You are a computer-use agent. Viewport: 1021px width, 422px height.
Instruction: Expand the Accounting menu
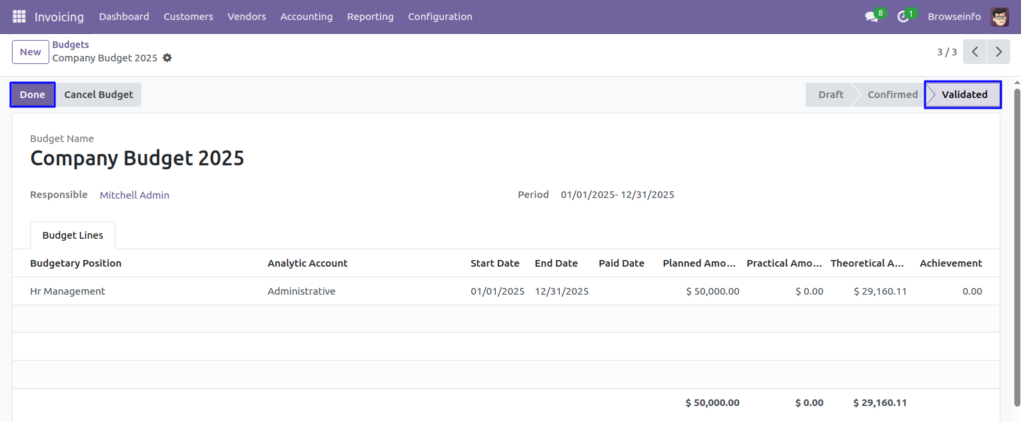pyautogui.click(x=306, y=17)
